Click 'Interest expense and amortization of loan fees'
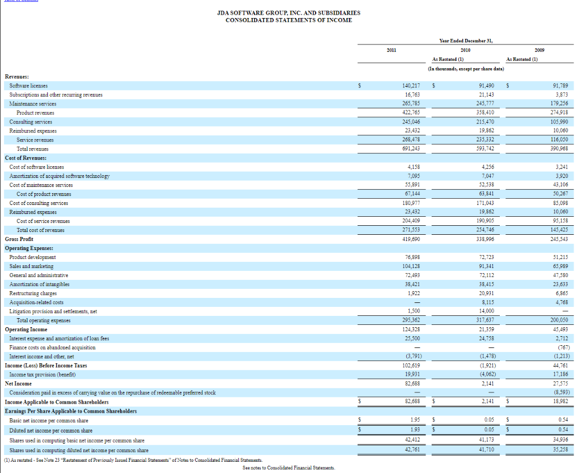This screenshot has width=577, height=473. (59, 338)
